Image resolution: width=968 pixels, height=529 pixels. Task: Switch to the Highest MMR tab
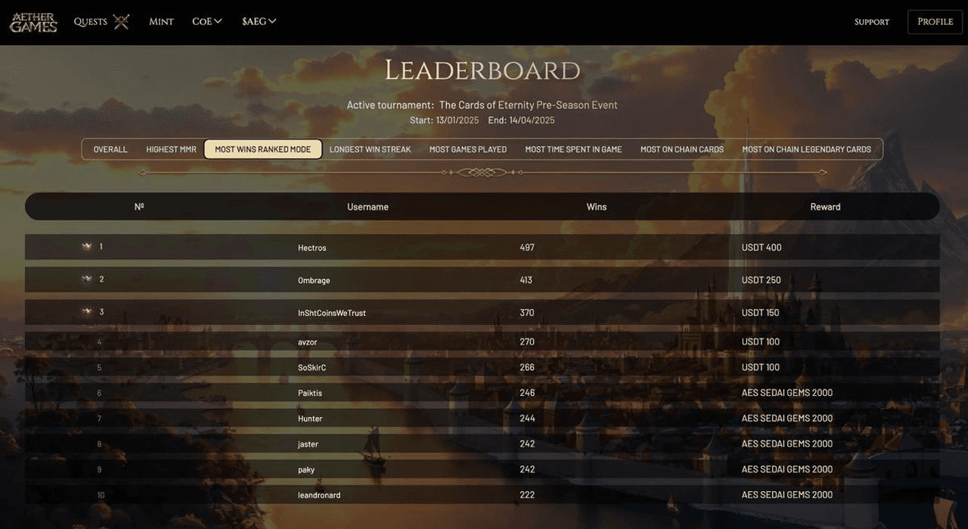171,149
